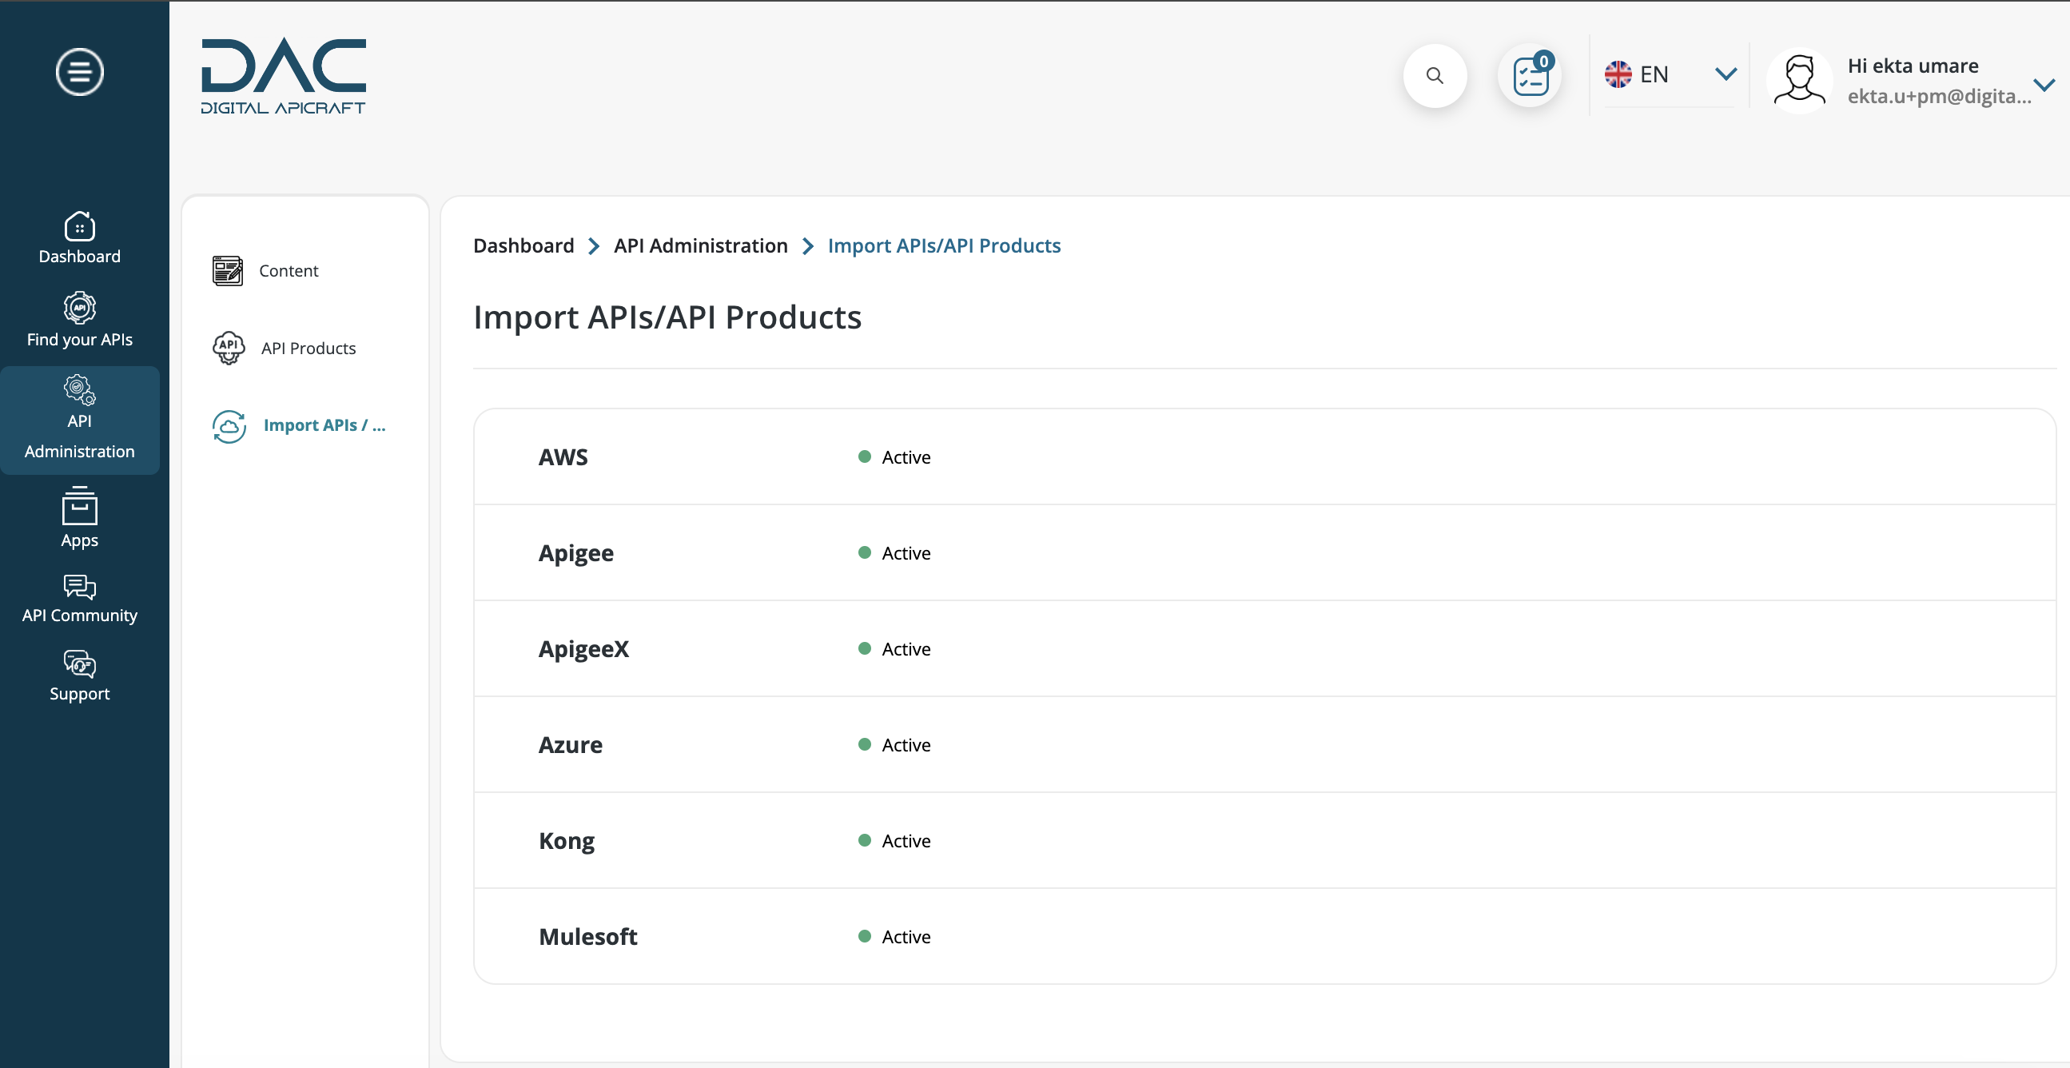Click Active status of Mulesoft

894,936
